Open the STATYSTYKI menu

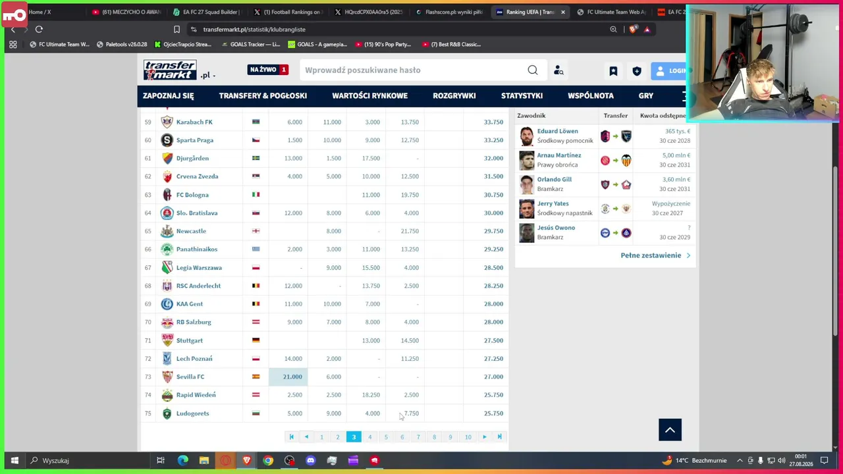[x=522, y=96]
